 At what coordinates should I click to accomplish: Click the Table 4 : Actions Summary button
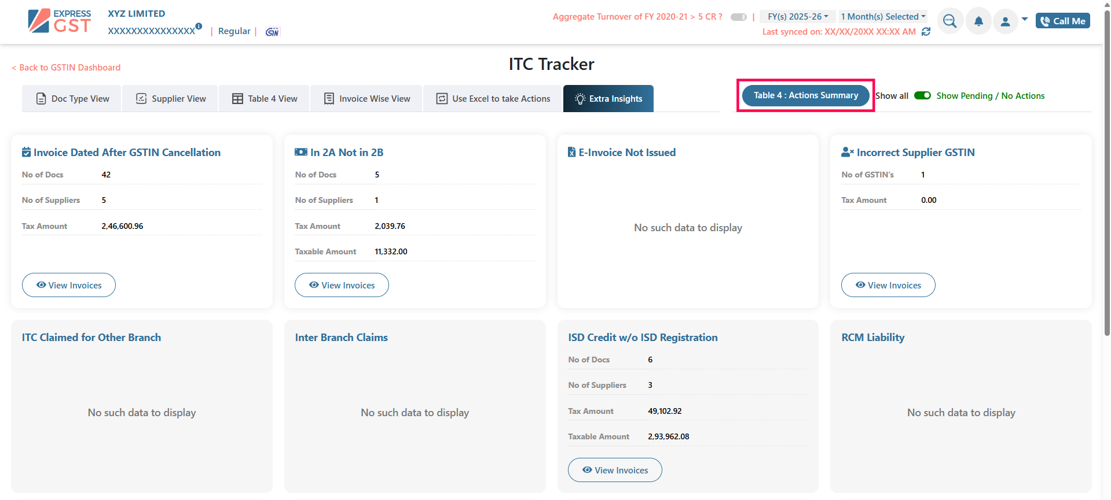point(805,95)
